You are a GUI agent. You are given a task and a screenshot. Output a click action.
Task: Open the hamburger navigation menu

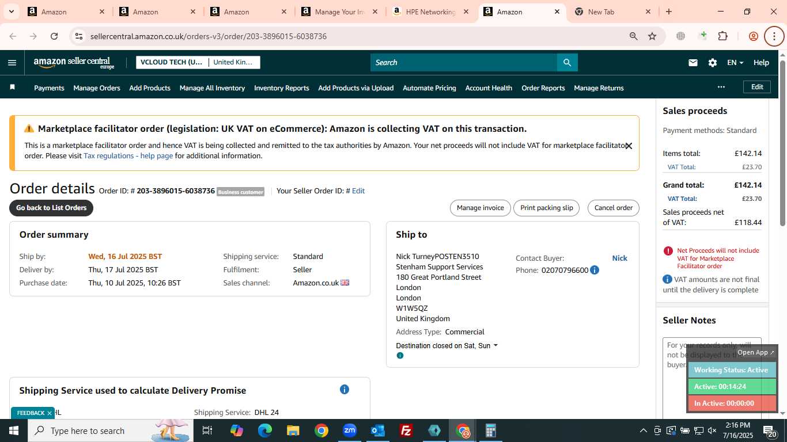[12, 63]
